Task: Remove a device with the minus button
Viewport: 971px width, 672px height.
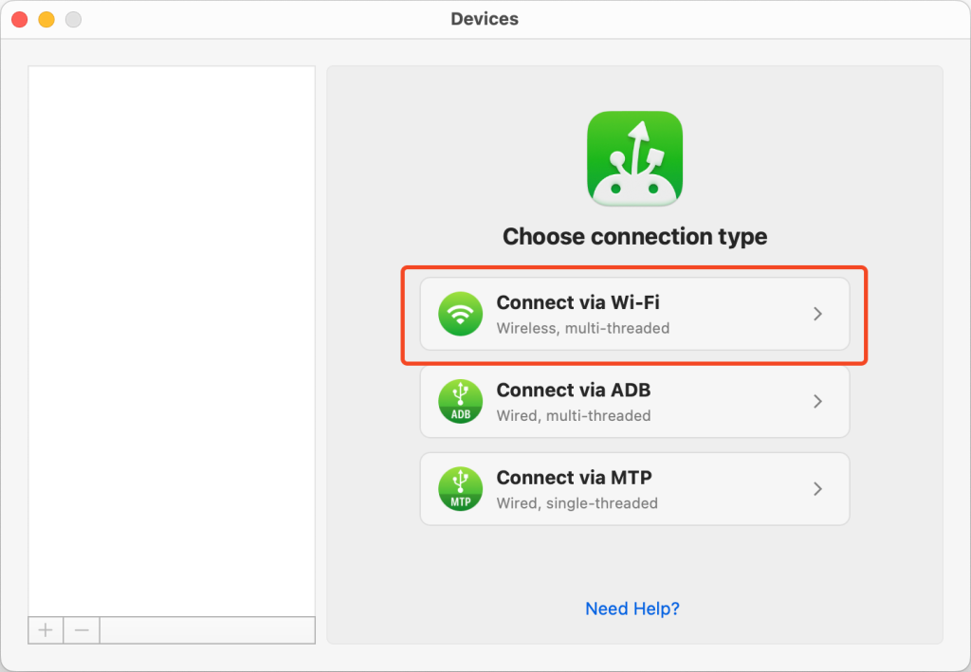Action: [82, 630]
